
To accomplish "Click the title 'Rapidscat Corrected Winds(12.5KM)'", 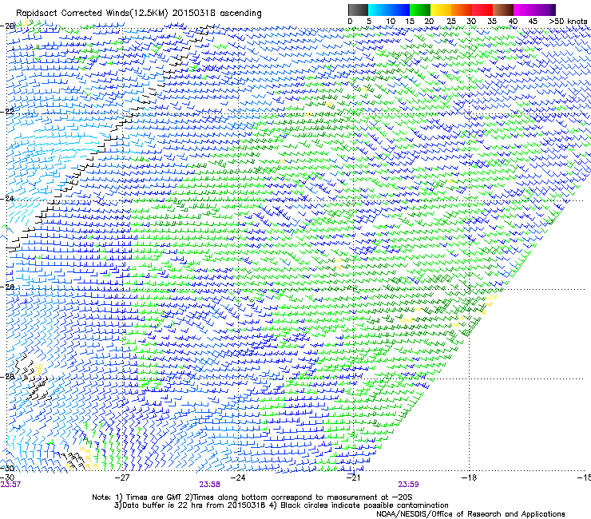I will coord(92,14).
